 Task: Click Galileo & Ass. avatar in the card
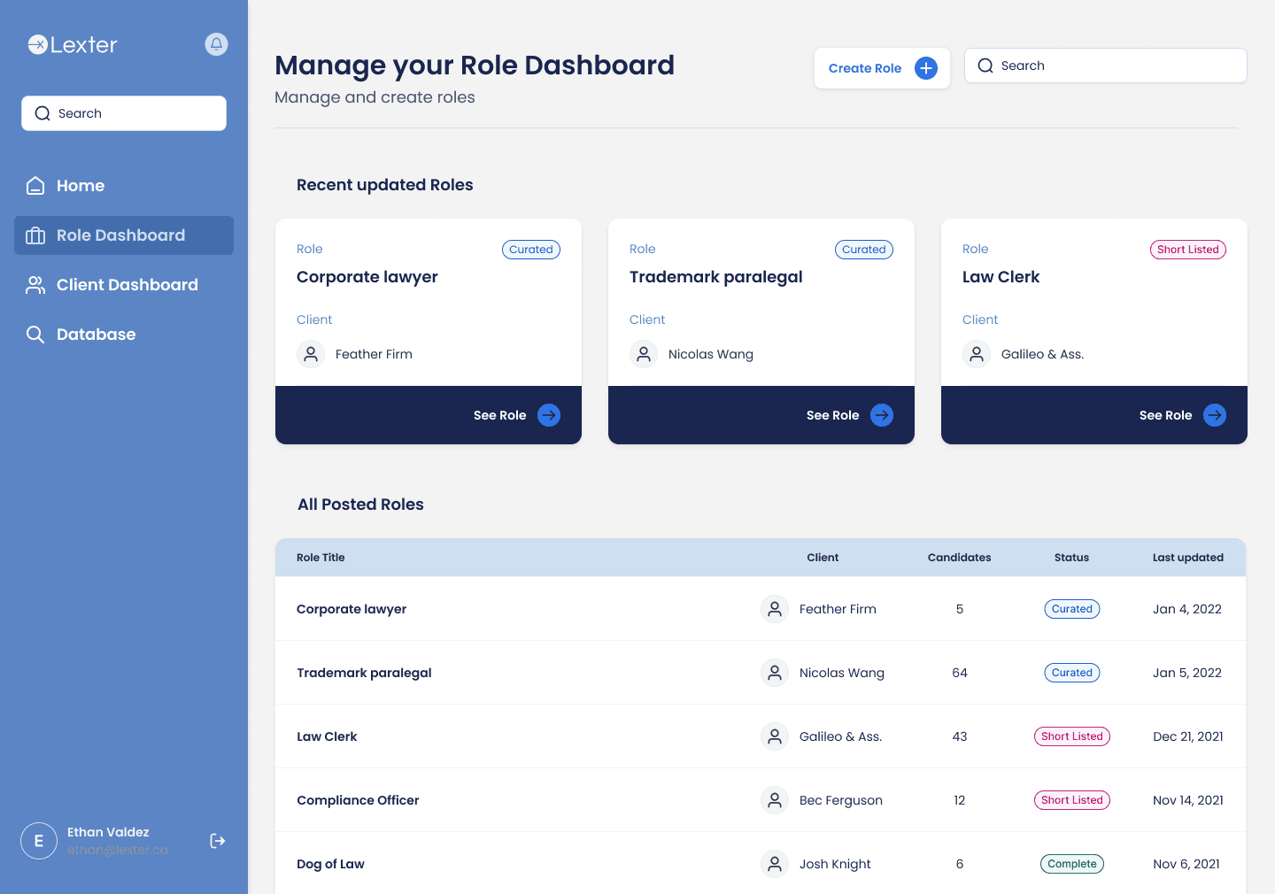977,354
